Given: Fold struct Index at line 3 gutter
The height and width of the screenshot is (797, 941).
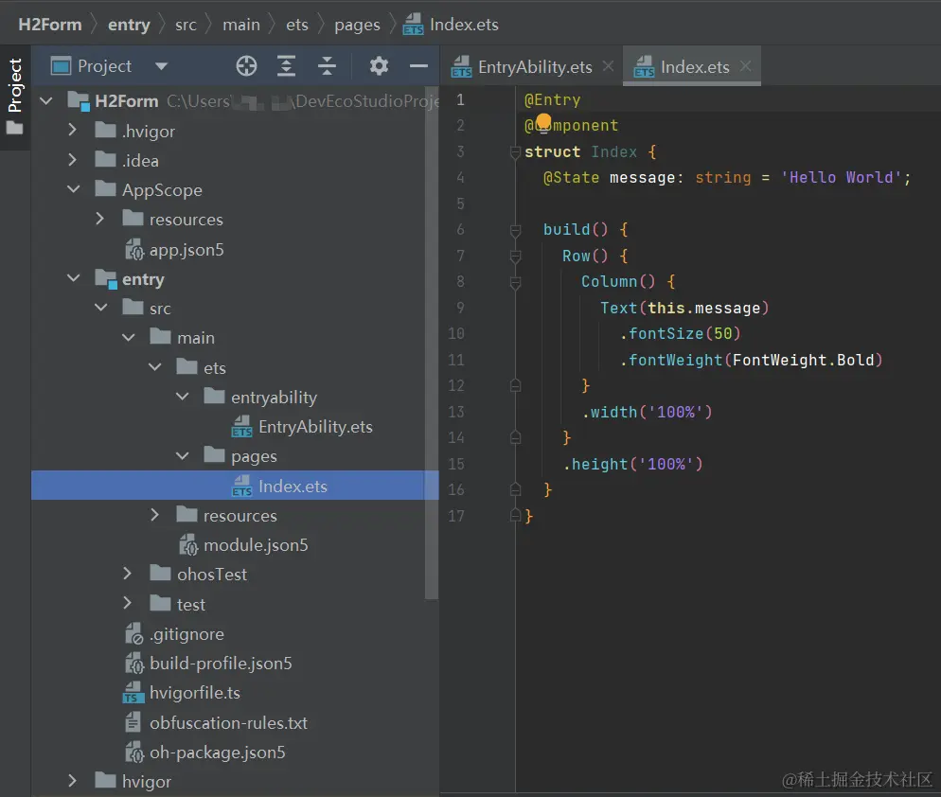Looking at the screenshot, I should [x=515, y=151].
